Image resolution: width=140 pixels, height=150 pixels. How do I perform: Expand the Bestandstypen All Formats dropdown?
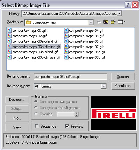click(104, 86)
